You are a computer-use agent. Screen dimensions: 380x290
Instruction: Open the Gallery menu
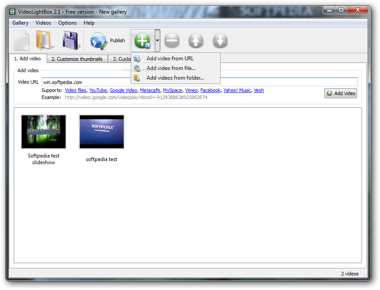tap(20, 23)
